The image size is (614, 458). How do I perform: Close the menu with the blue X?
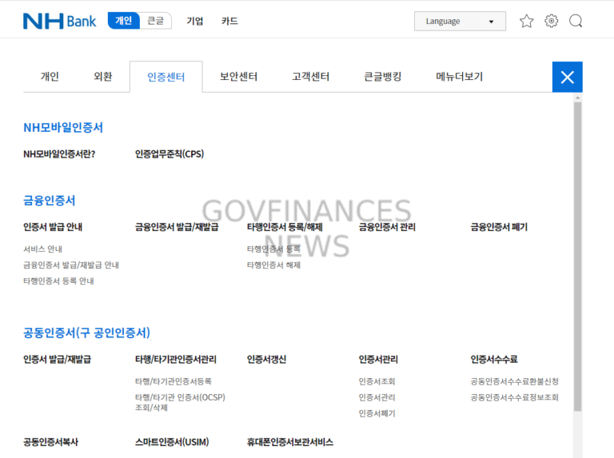pyautogui.click(x=568, y=77)
